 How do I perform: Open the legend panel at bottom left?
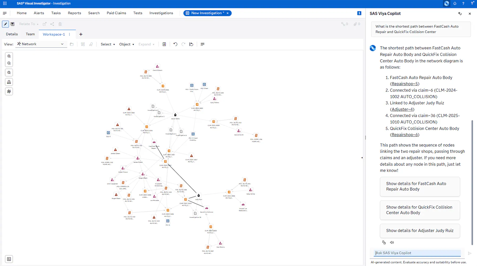click(x=9, y=259)
